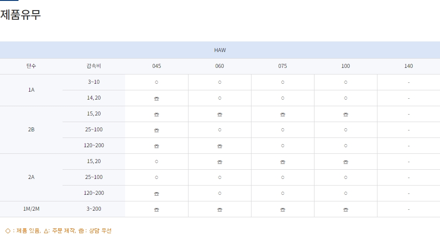Click the phone icon for 2A 120~200 under 045

coord(156,194)
